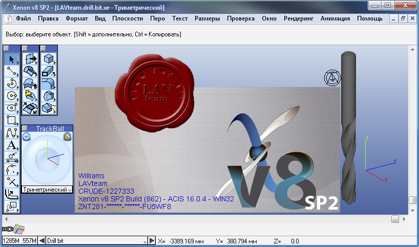Viewport: 419px width, 247px height.
Task: Select the Text tool (letter A)
Action: 12,145
